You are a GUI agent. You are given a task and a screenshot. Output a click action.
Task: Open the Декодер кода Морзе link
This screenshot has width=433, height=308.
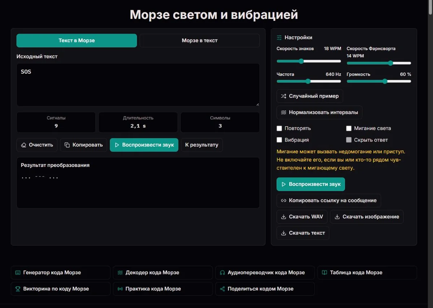click(x=163, y=273)
